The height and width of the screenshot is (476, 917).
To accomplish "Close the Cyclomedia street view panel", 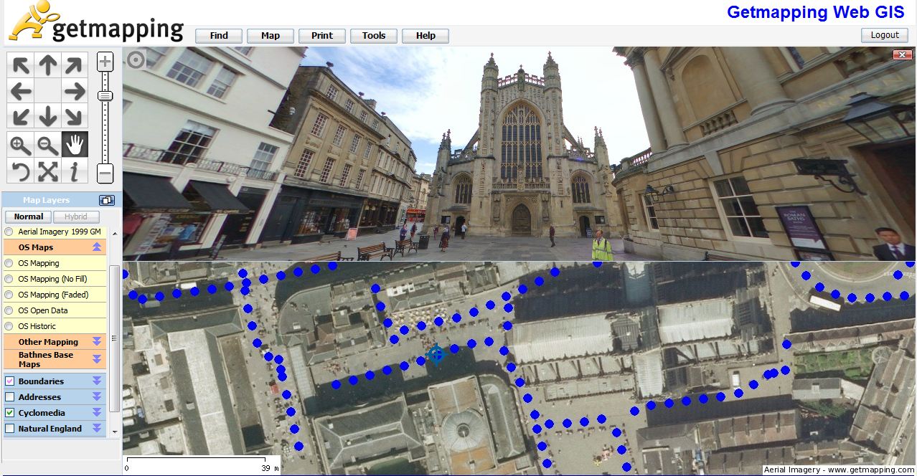I will tap(902, 55).
